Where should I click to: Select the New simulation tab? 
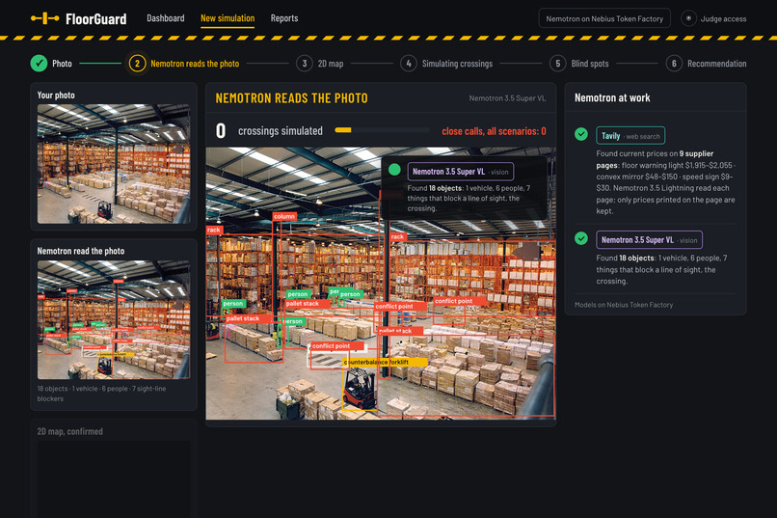(x=228, y=18)
